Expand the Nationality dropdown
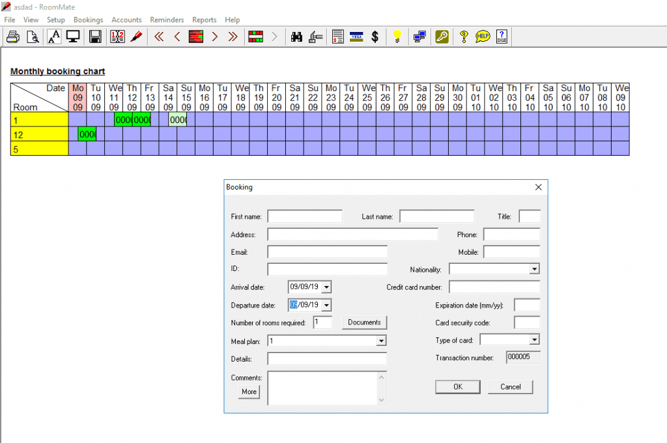667x443 pixels. click(x=534, y=269)
